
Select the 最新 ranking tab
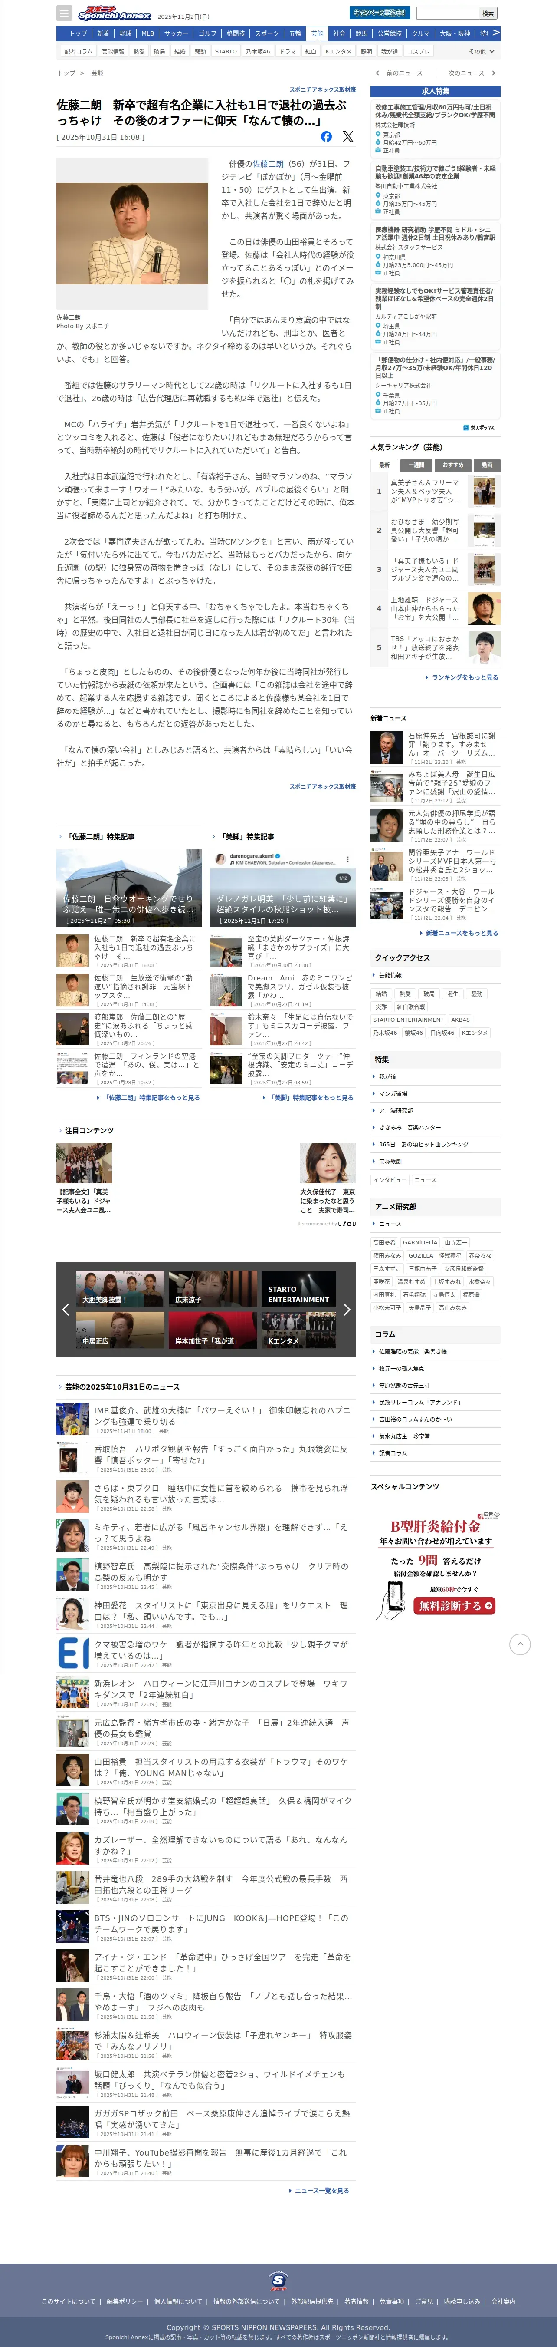(x=384, y=465)
